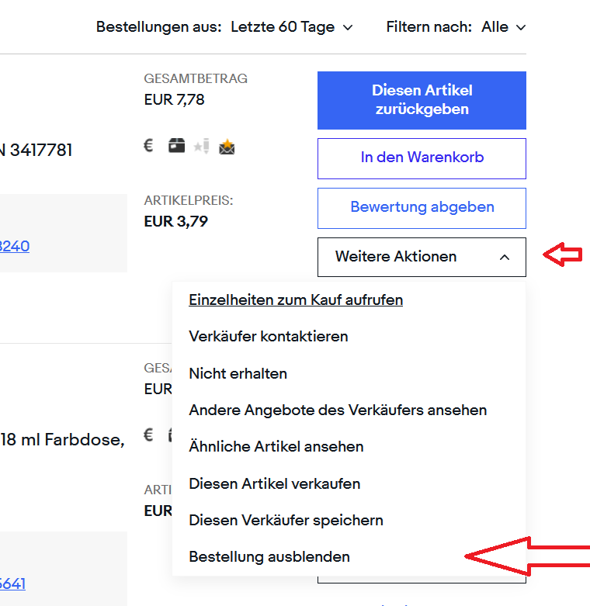
Task: Hide order via 'Bestellung ausblenden'
Action: tap(269, 556)
